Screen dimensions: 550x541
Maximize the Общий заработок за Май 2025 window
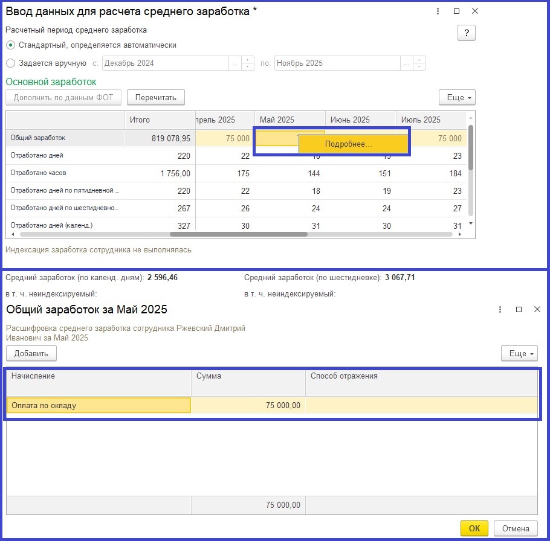point(519,309)
